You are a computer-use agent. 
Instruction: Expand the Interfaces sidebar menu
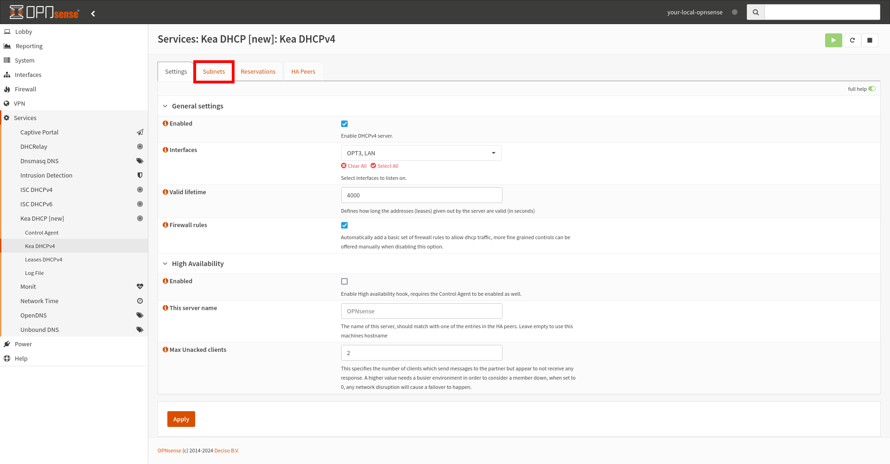(x=74, y=75)
